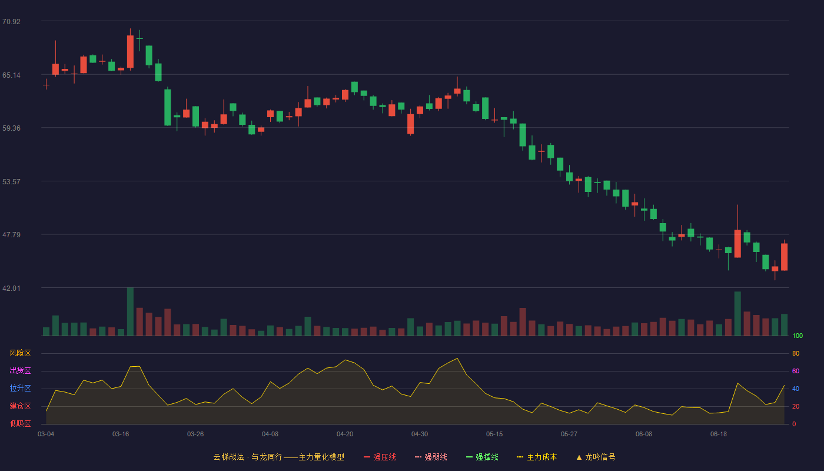Click the 70.92 price axis label
The height and width of the screenshot is (471, 824).
click(11, 22)
